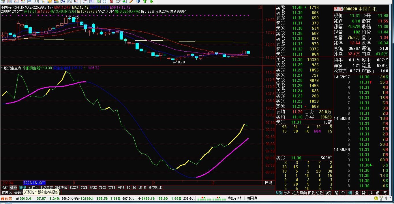This screenshot has height=204, width=394.
Task: Click the 高级行情_上海网通 server label
Action: 242,199
